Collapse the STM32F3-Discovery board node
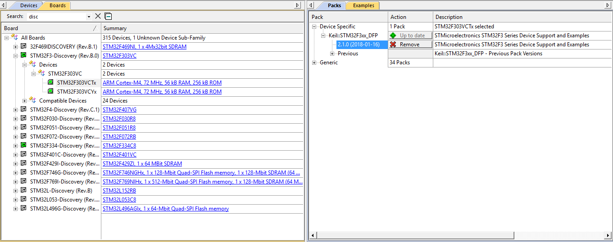 pyautogui.click(x=15, y=56)
